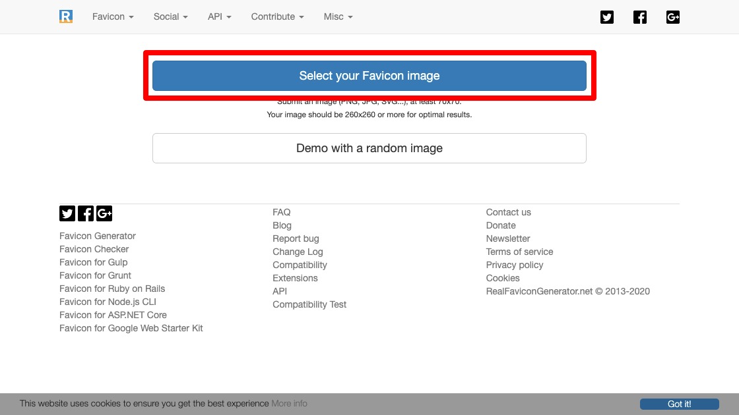Screen dimensions: 739x415
Task: Open Twitter icon in top navigation bar
Action: pos(607,17)
